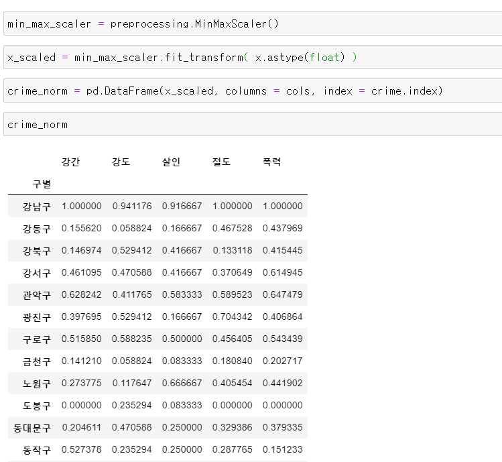Click value 0.133118 in 강북구 row

point(233,250)
